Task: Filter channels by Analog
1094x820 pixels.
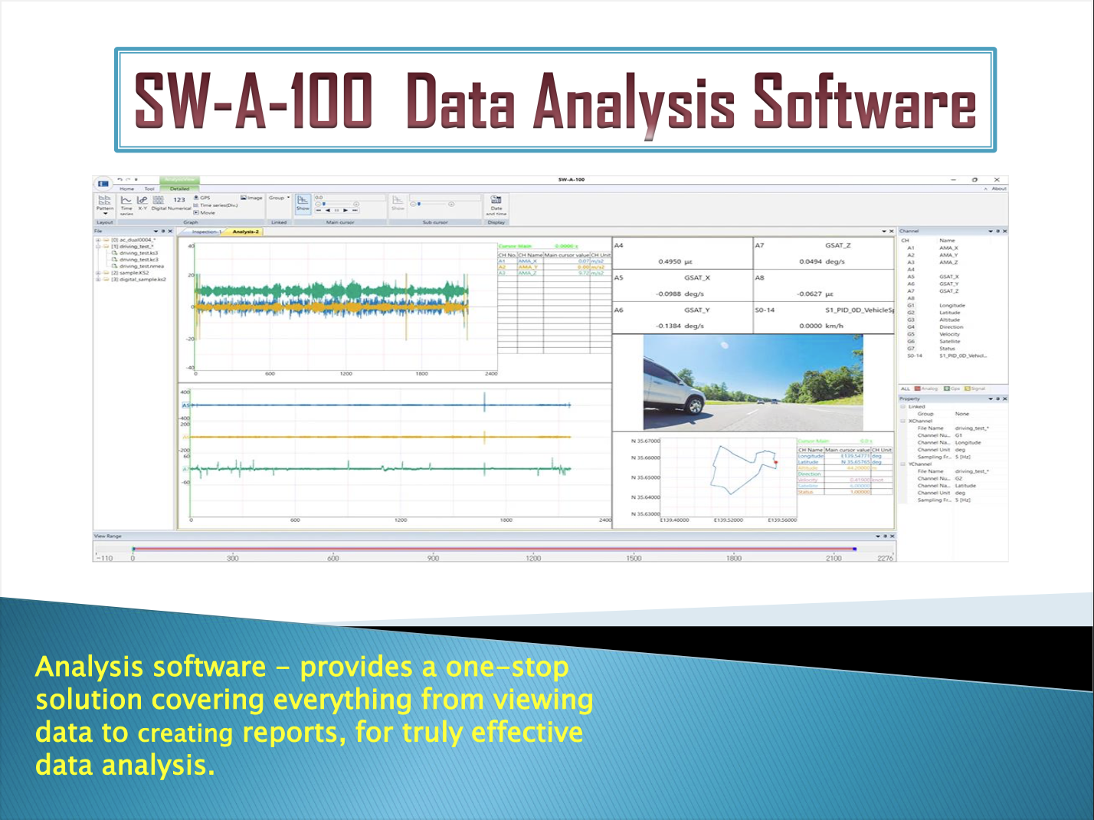Action: 926,389
